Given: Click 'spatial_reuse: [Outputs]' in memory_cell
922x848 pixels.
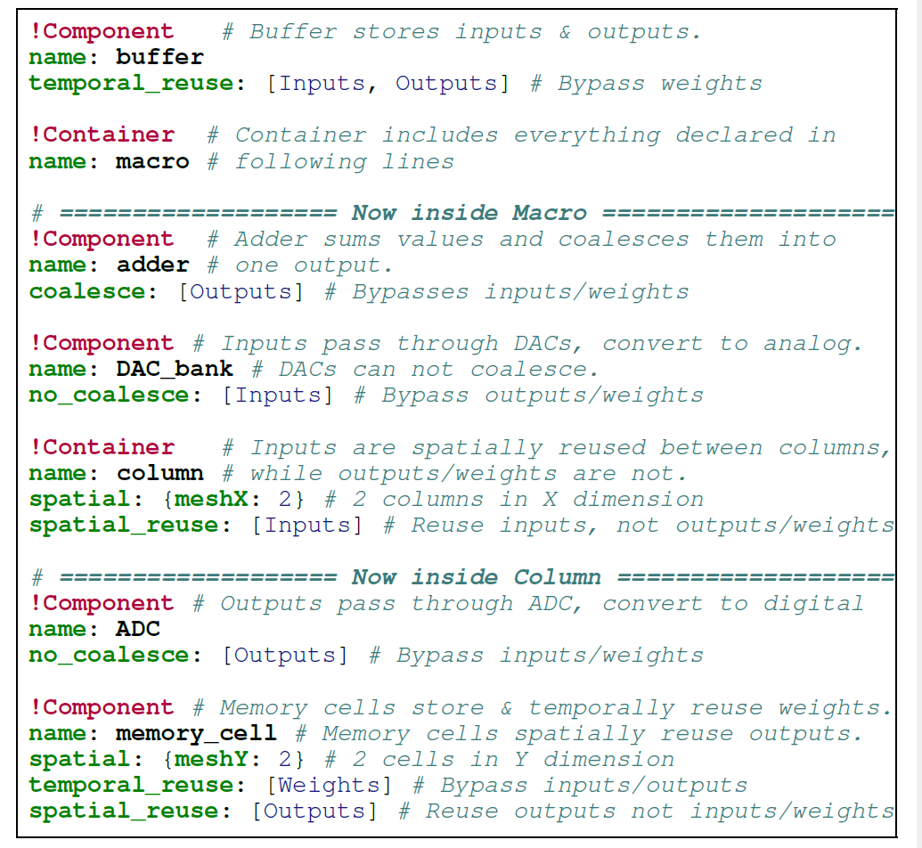Looking at the screenshot, I should click(x=204, y=811).
